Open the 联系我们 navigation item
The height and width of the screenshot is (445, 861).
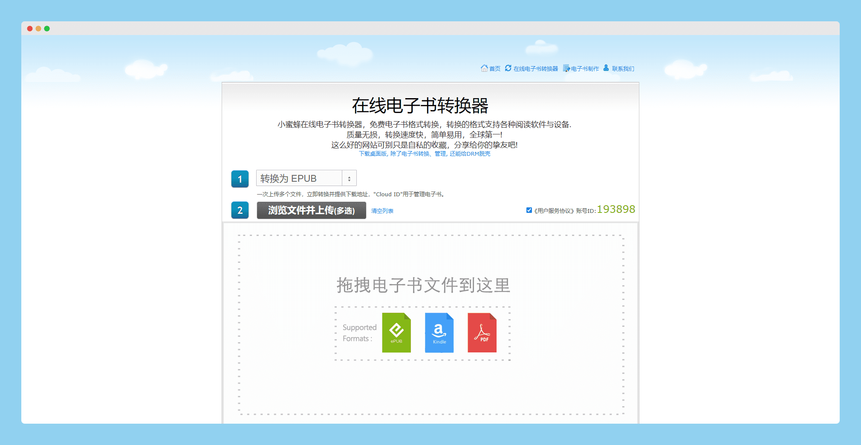(622, 68)
